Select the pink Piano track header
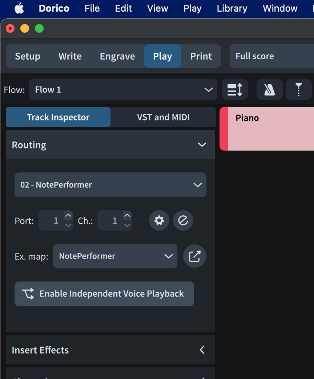Screen dimensions: 314x379 [267, 129]
